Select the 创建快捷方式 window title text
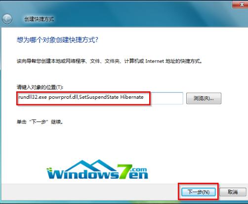Viewport: 248px width, 204px height. (x=39, y=19)
